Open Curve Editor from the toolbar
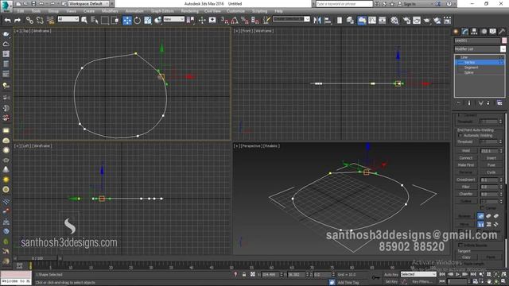Viewport: 509px width, 286px height. coord(372,21)
